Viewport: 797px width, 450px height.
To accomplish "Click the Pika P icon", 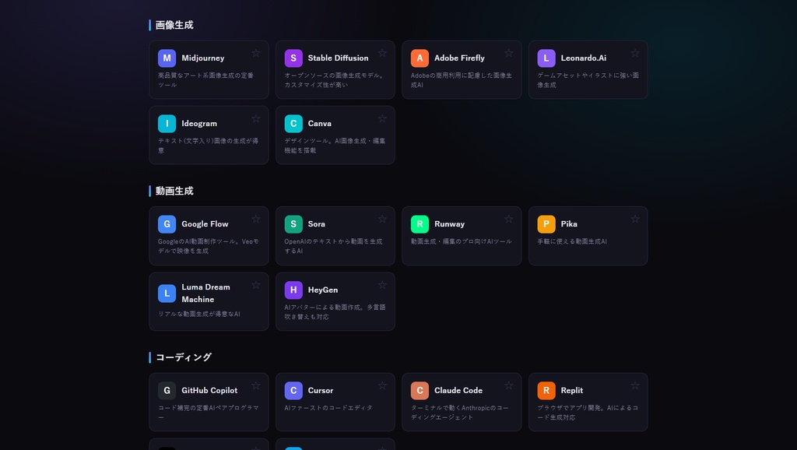I will (x=546, y=224).
